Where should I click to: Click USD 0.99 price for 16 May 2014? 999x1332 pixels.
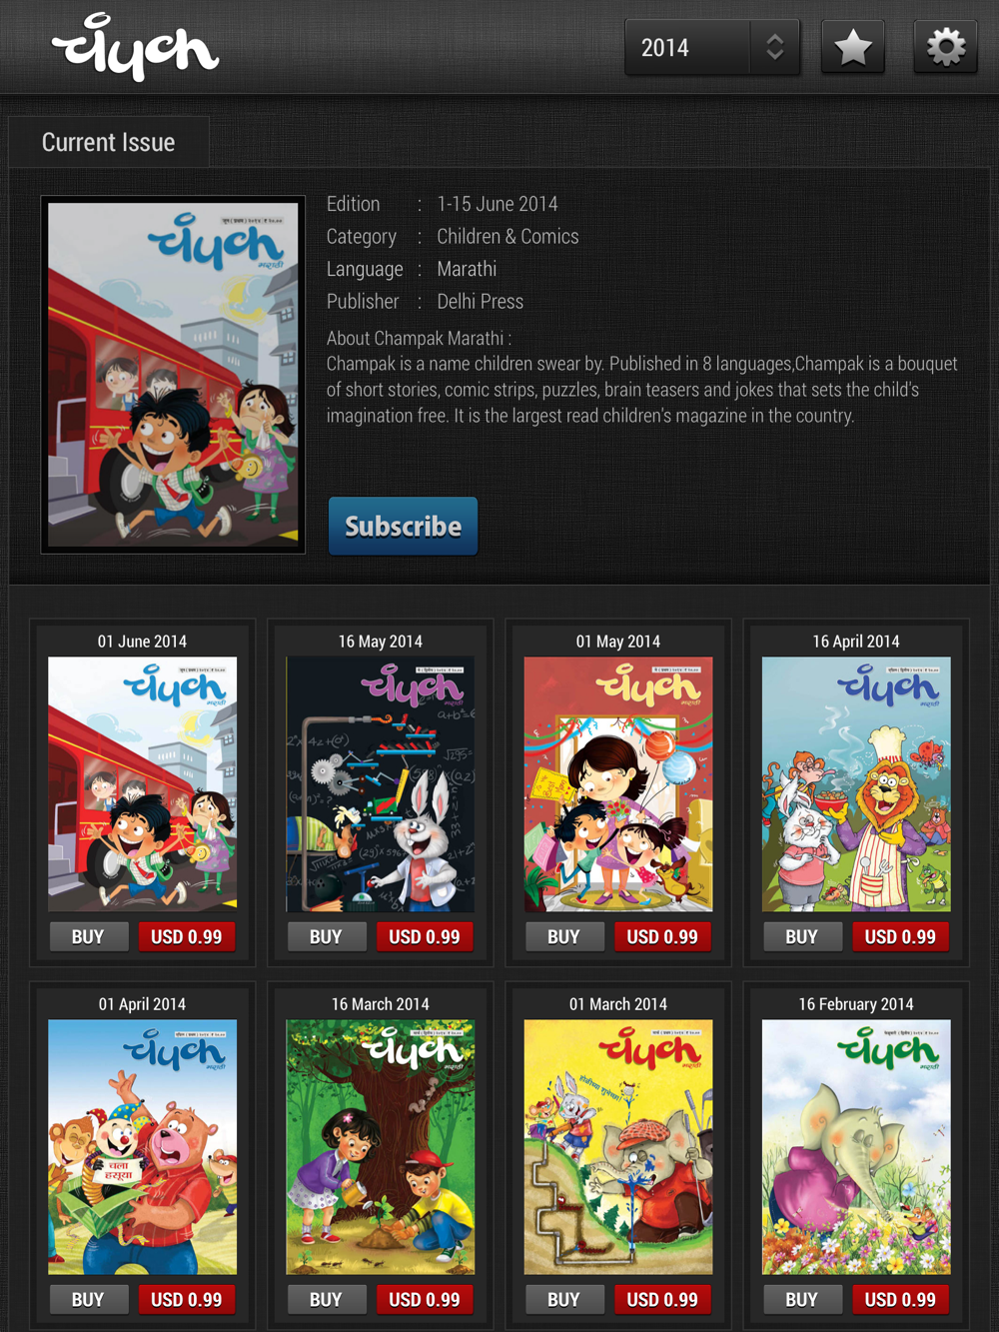click(425, 936)
